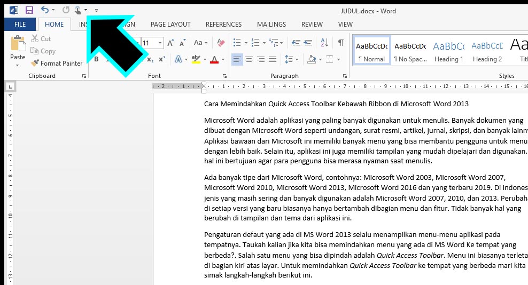Click the Shrink Font icon

tap(182, 43)
